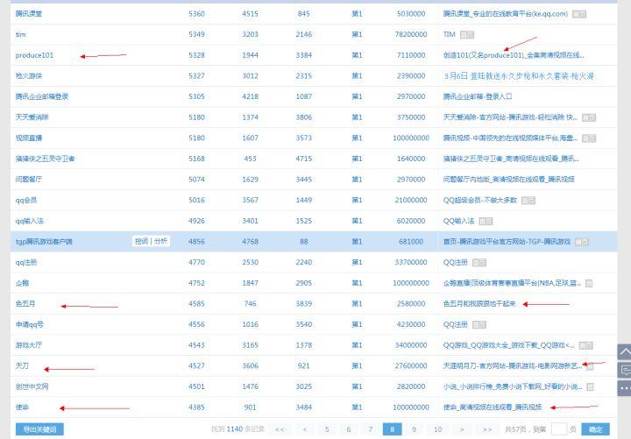Select index value 5360 in 腾讯课堂 row
The width and height of the screenshot is (631, 439).
click(x=196, y=14)
